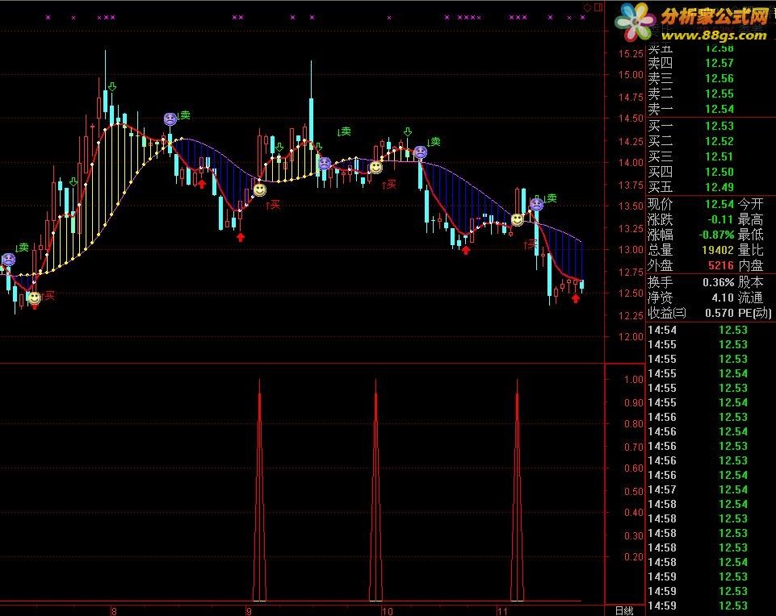Click the leftmost green hollow down arrow
The height and width of the screenshot is (616, 776).
[73, 182]
